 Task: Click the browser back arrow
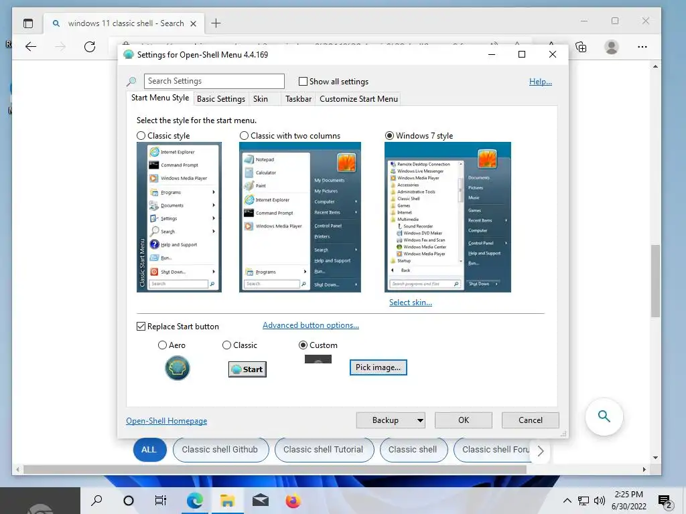[31, 47]
